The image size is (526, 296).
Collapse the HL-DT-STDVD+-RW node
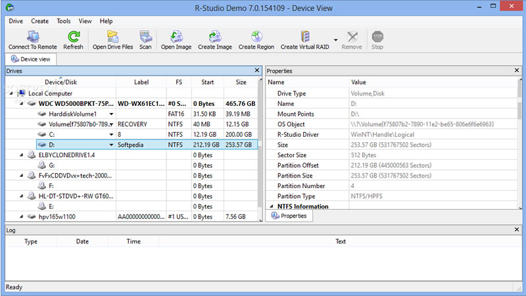click(x=22, y=196)
